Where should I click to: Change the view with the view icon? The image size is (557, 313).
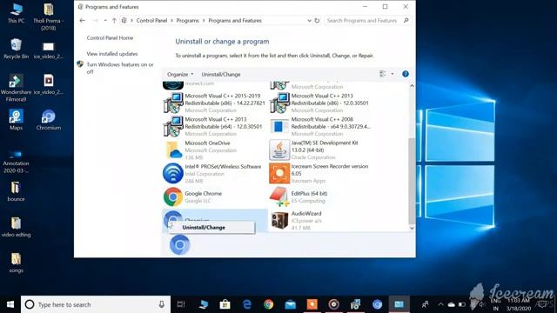pos(383,74)
